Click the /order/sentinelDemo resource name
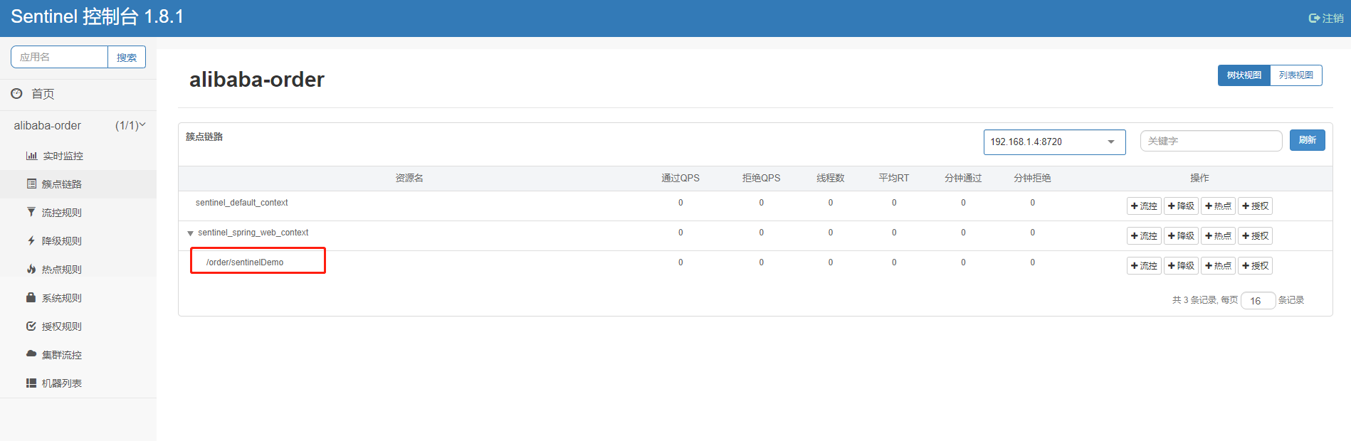 coord(245,262)
